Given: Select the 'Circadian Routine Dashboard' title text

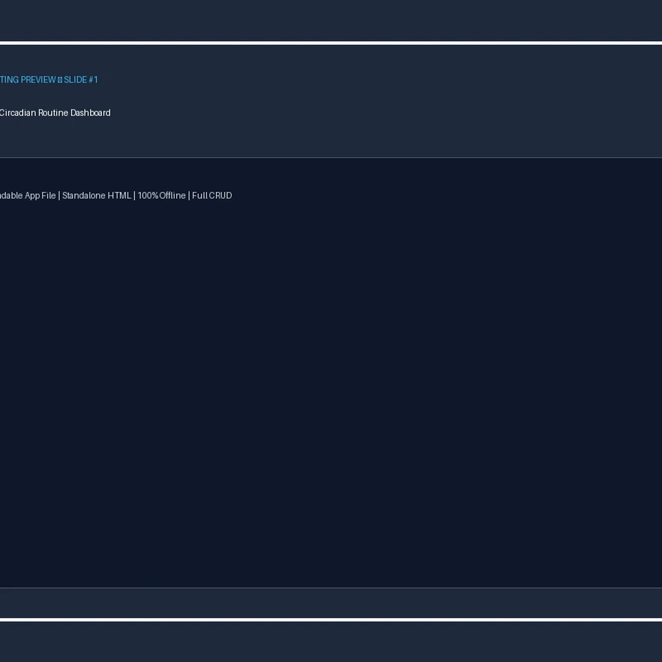Looking at the screenshot, I should tap(55, 113).
